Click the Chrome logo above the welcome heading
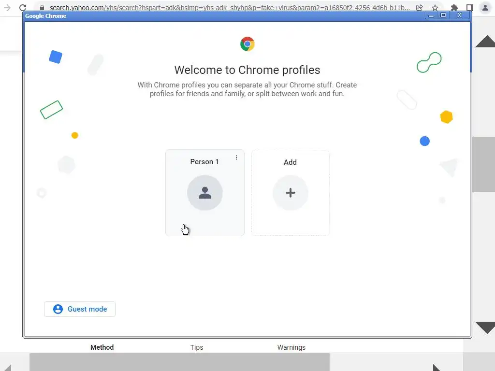Screen dimensions: 495x371 247,44
